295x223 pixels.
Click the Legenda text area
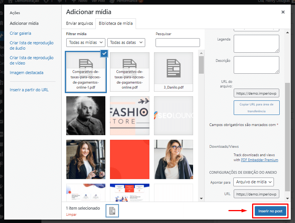(x=257, y=44)
